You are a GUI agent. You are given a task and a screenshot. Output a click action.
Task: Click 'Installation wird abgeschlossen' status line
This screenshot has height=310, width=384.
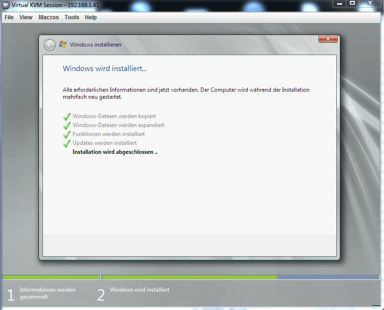pos(115,152)
